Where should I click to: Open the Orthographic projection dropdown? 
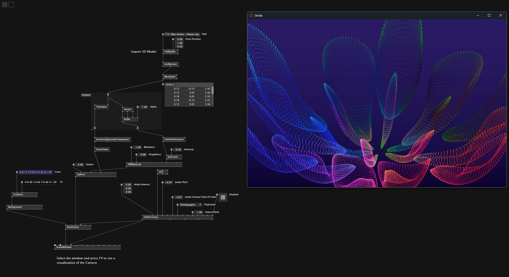point(188,205)
